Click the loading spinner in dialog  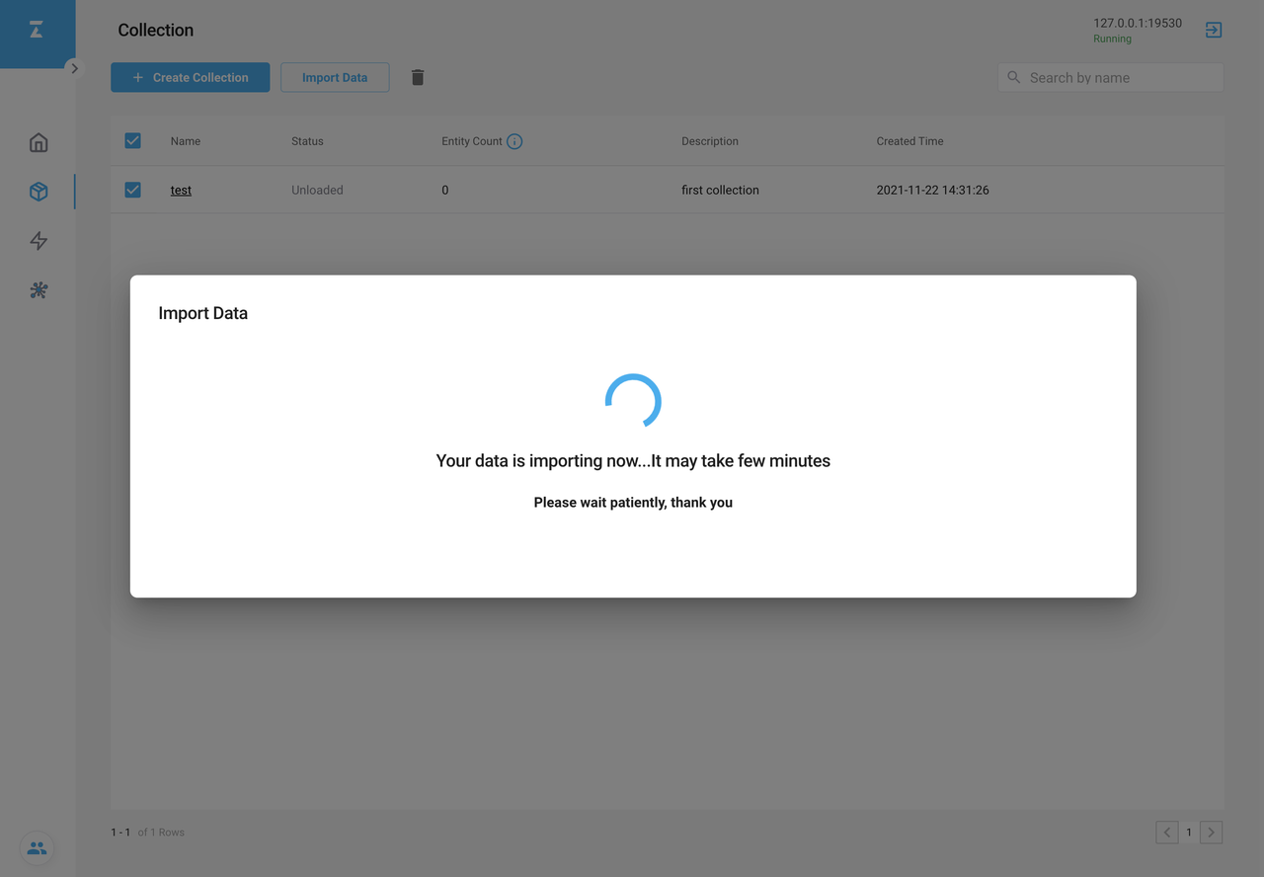[633, 401]
